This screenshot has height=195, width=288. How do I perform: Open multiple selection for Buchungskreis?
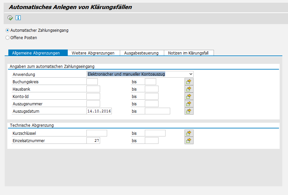[189, 82]
